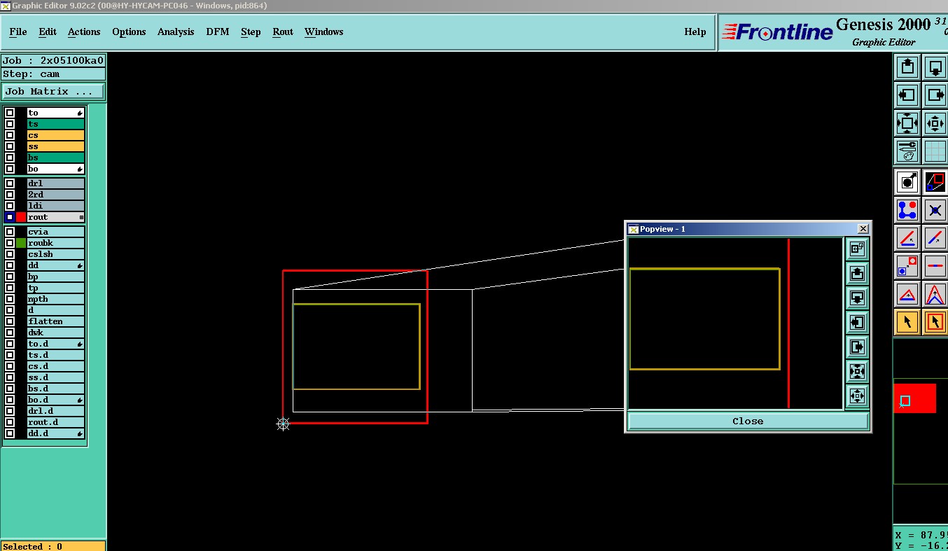Toggle checkbox for layer cs

tap(10, 135)
